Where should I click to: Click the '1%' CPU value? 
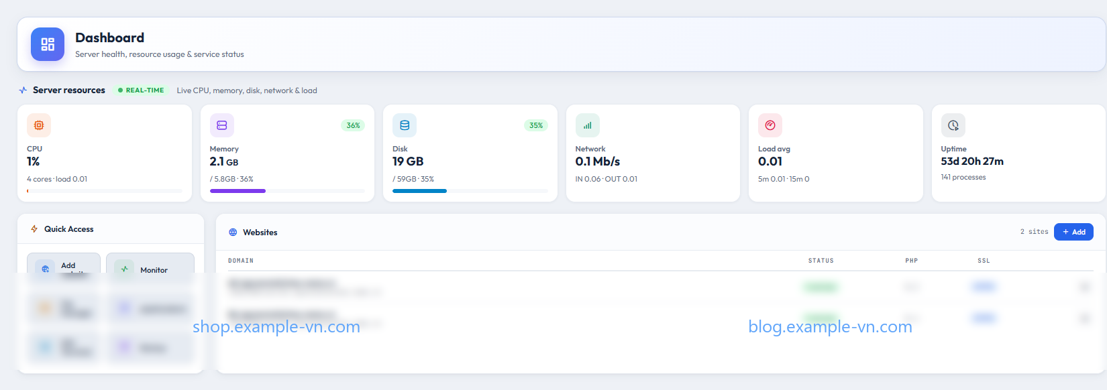(x=34, y=161)
